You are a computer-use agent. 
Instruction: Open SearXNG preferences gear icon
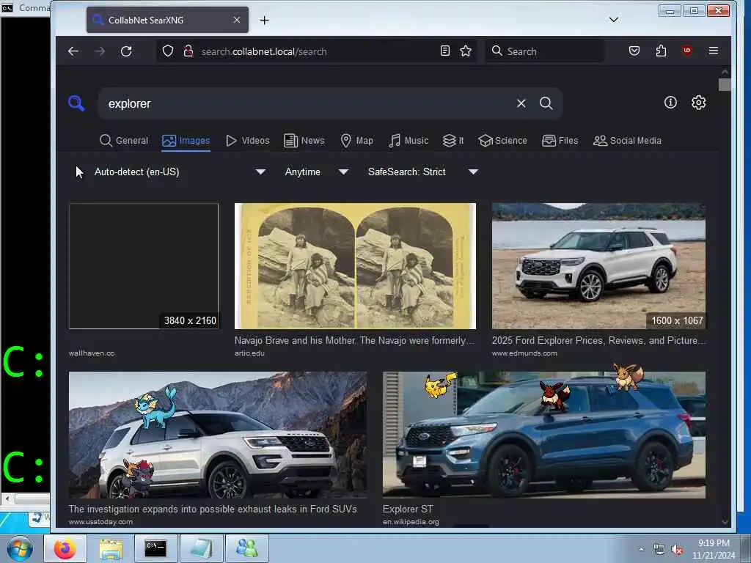698,103
